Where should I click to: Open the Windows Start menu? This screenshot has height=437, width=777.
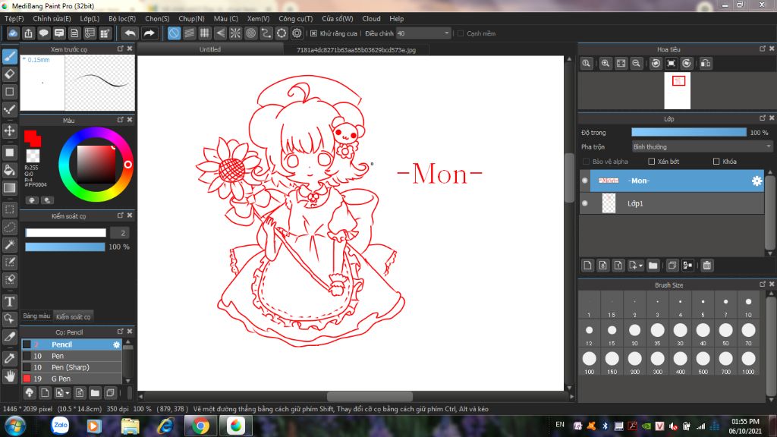(x=14, y=426)
